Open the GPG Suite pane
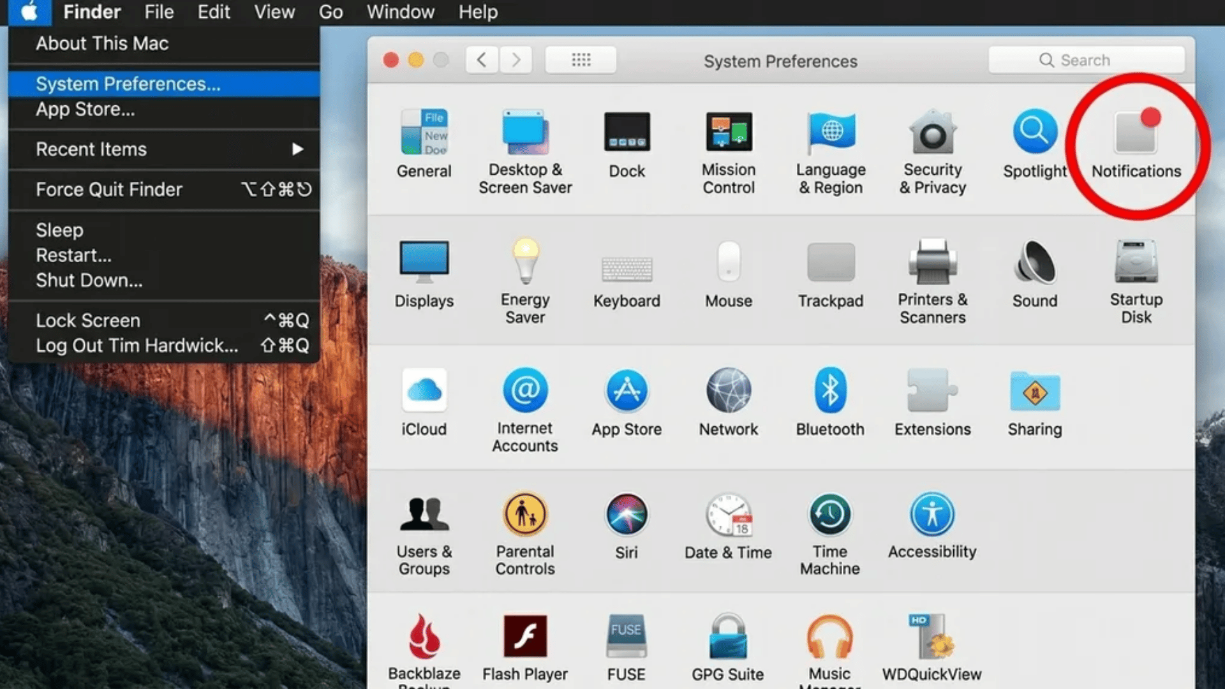1225x689 pixels. point(728,648)
